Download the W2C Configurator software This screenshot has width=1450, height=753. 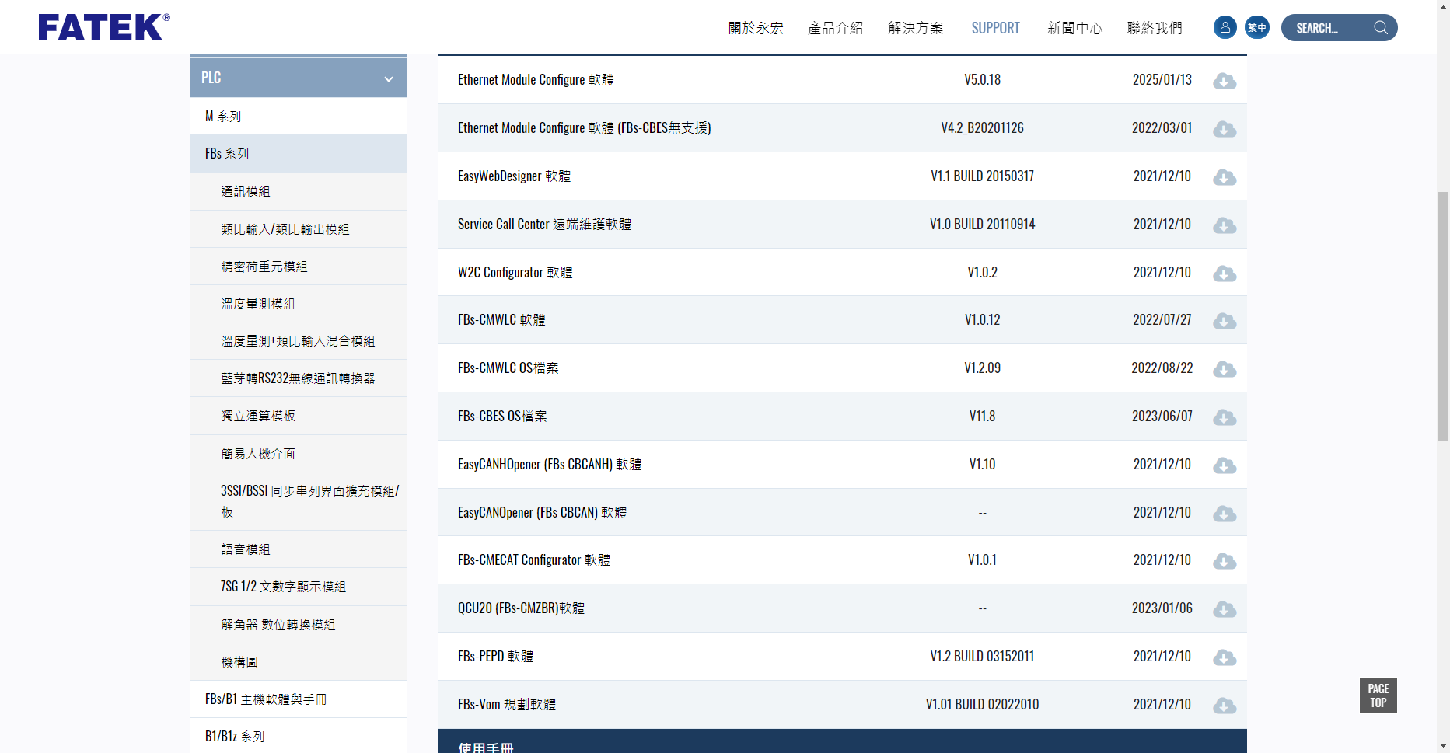tap(1225, 274)
